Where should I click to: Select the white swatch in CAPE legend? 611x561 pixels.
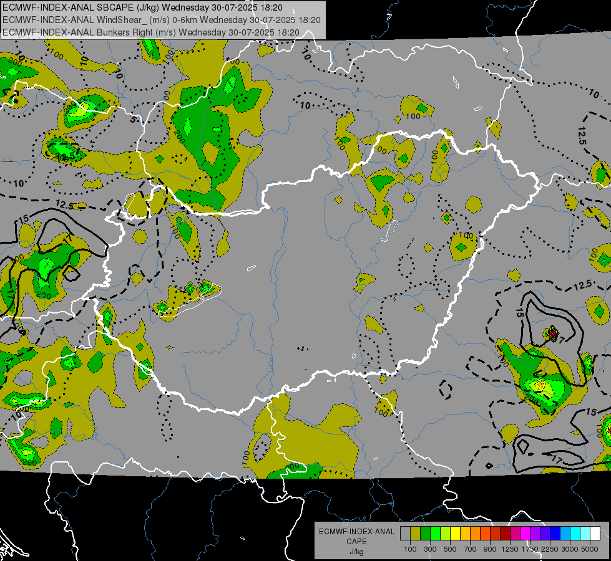pos(595,533)
